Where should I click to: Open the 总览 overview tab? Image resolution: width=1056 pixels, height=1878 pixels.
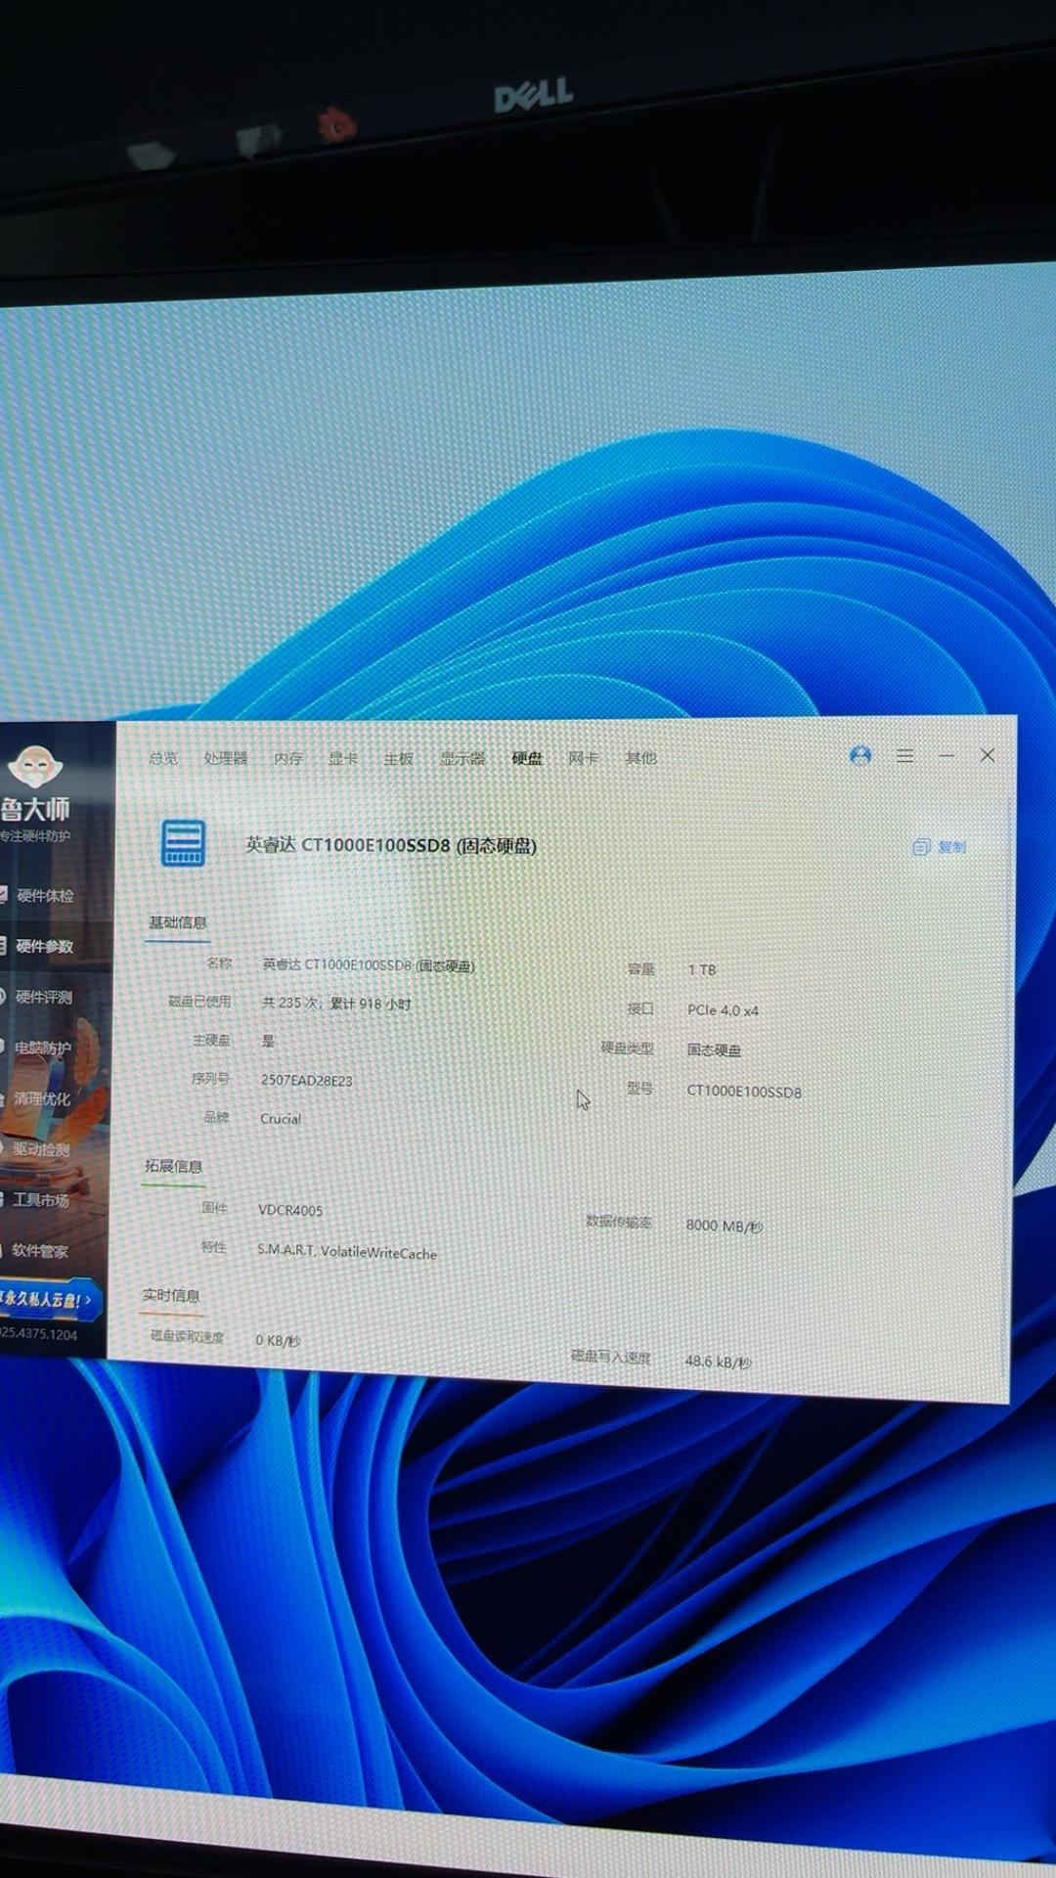point(163,758)
